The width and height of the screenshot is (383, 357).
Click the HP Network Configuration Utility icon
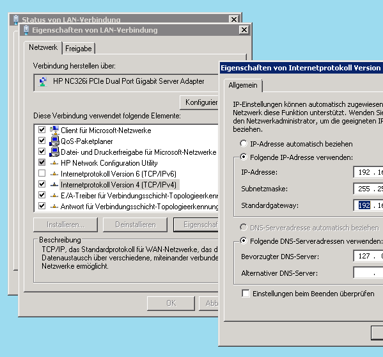pos(54,163)
